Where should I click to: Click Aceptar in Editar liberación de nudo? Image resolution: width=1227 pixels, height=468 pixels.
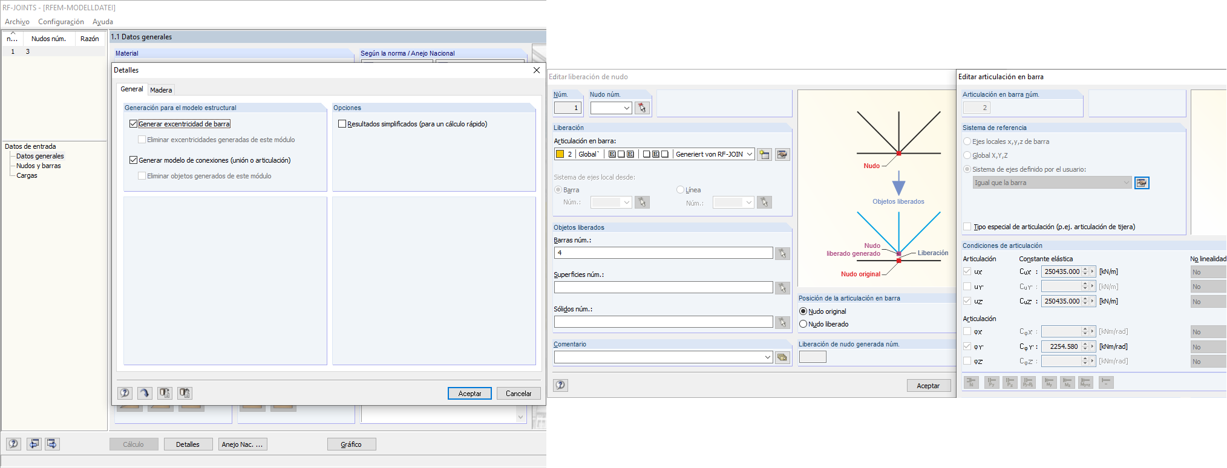[928, 385]
